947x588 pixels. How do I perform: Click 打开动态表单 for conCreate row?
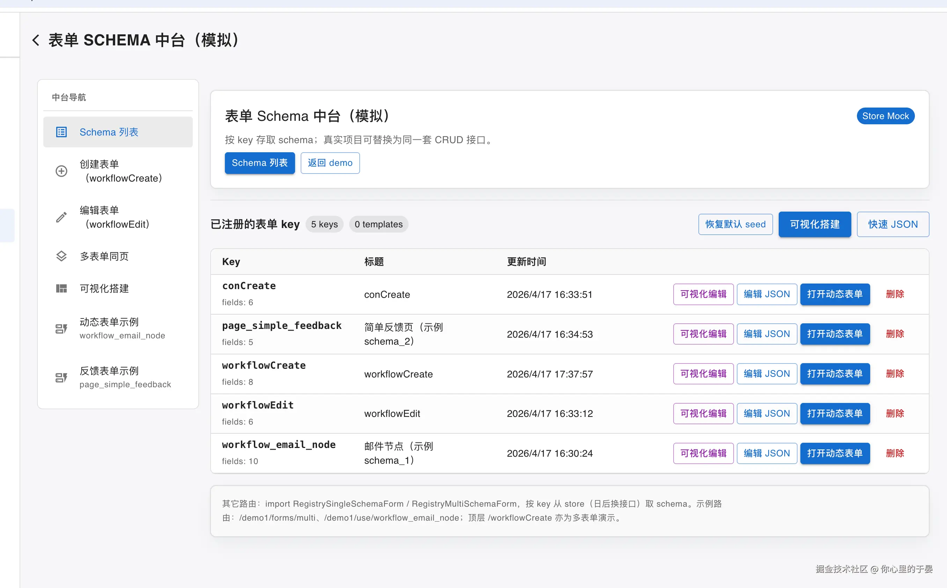click(835, 294)
